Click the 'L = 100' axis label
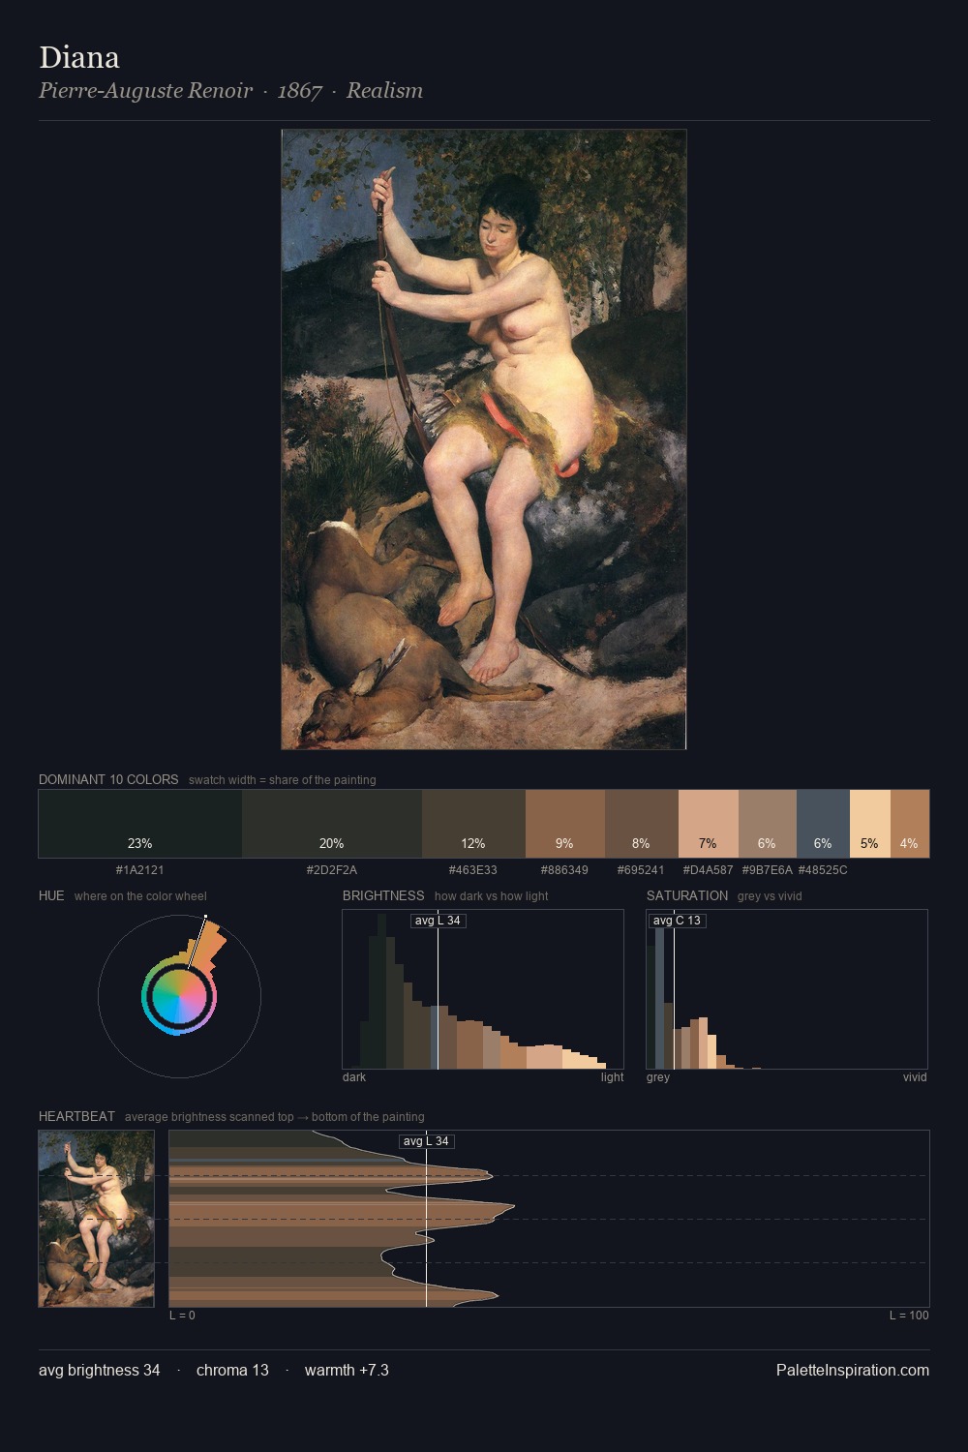 [909, 1316]
